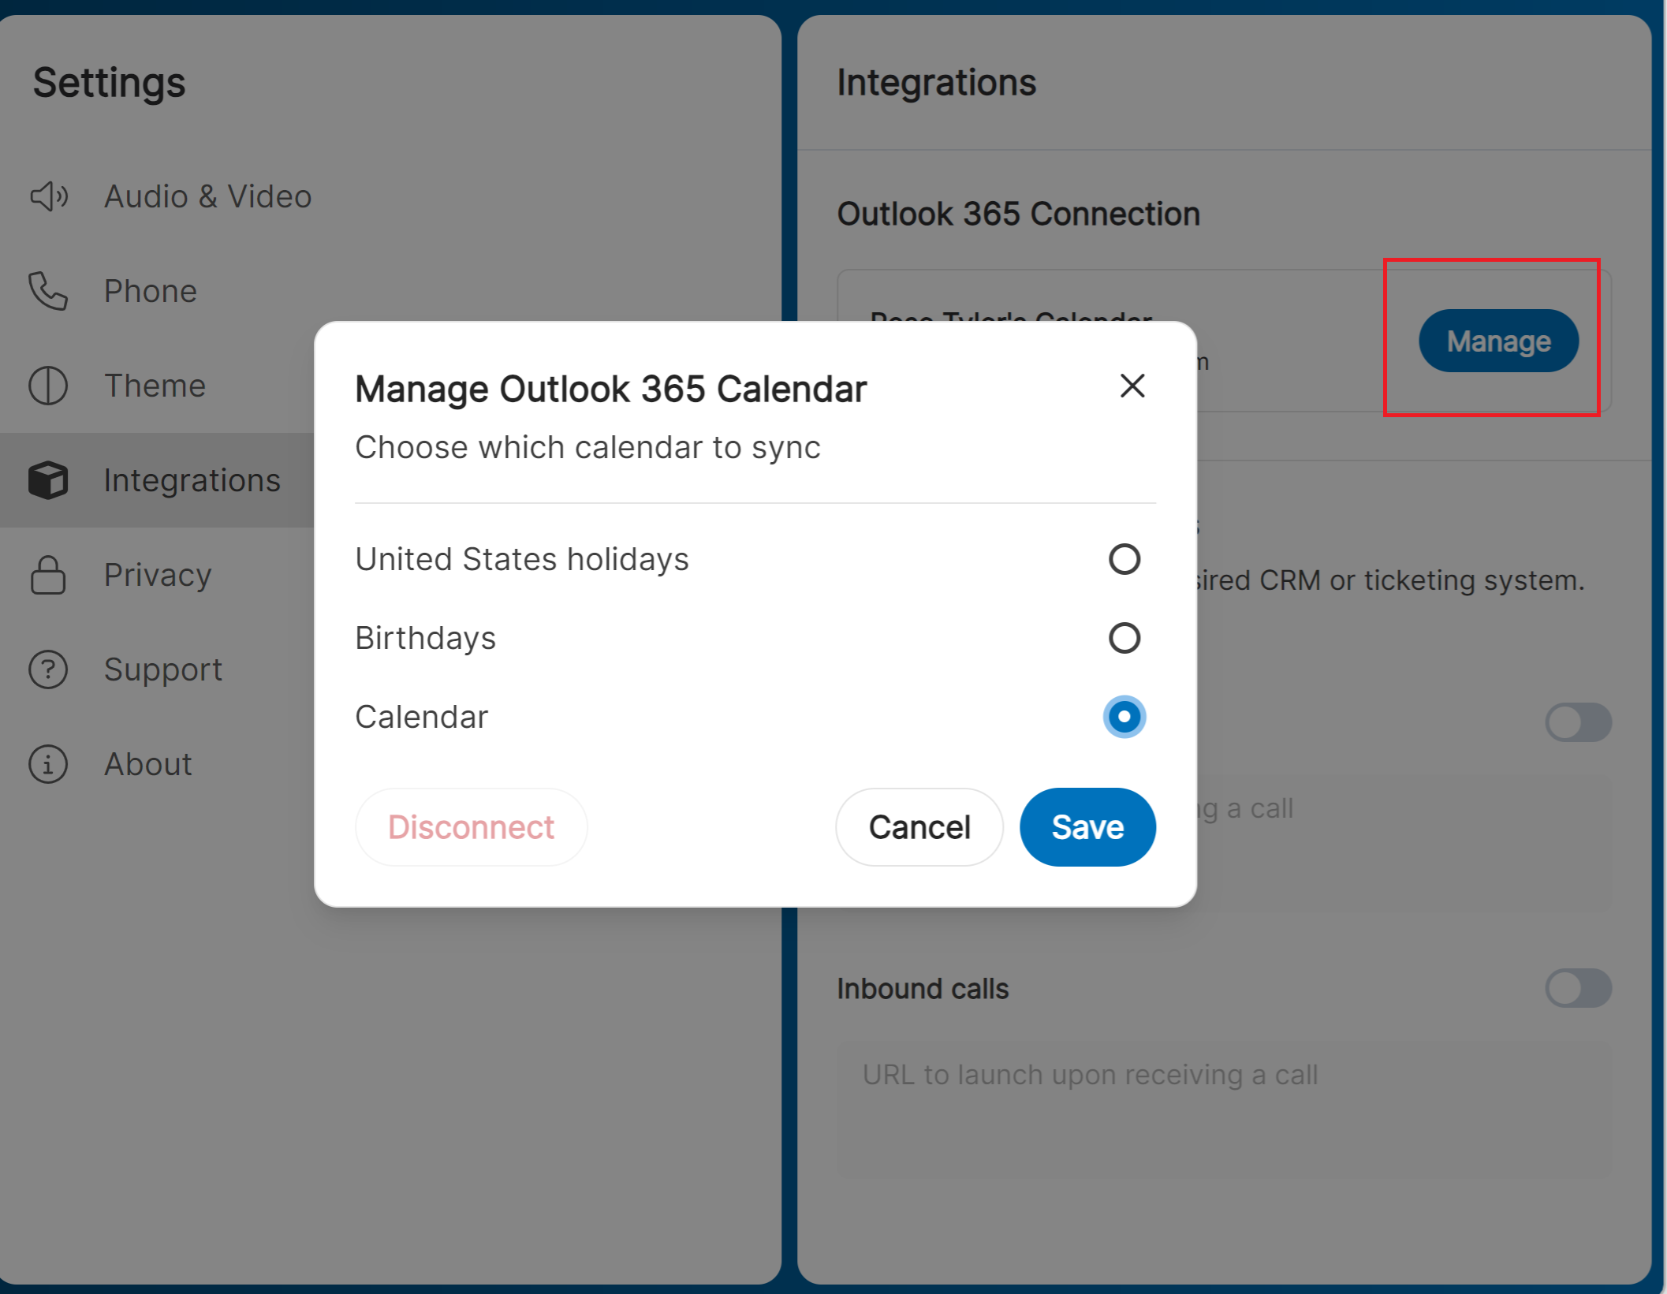This screenshot has width=1667, height=1294.
Task: Click the United States holidays label
Action: coord(522,559)
